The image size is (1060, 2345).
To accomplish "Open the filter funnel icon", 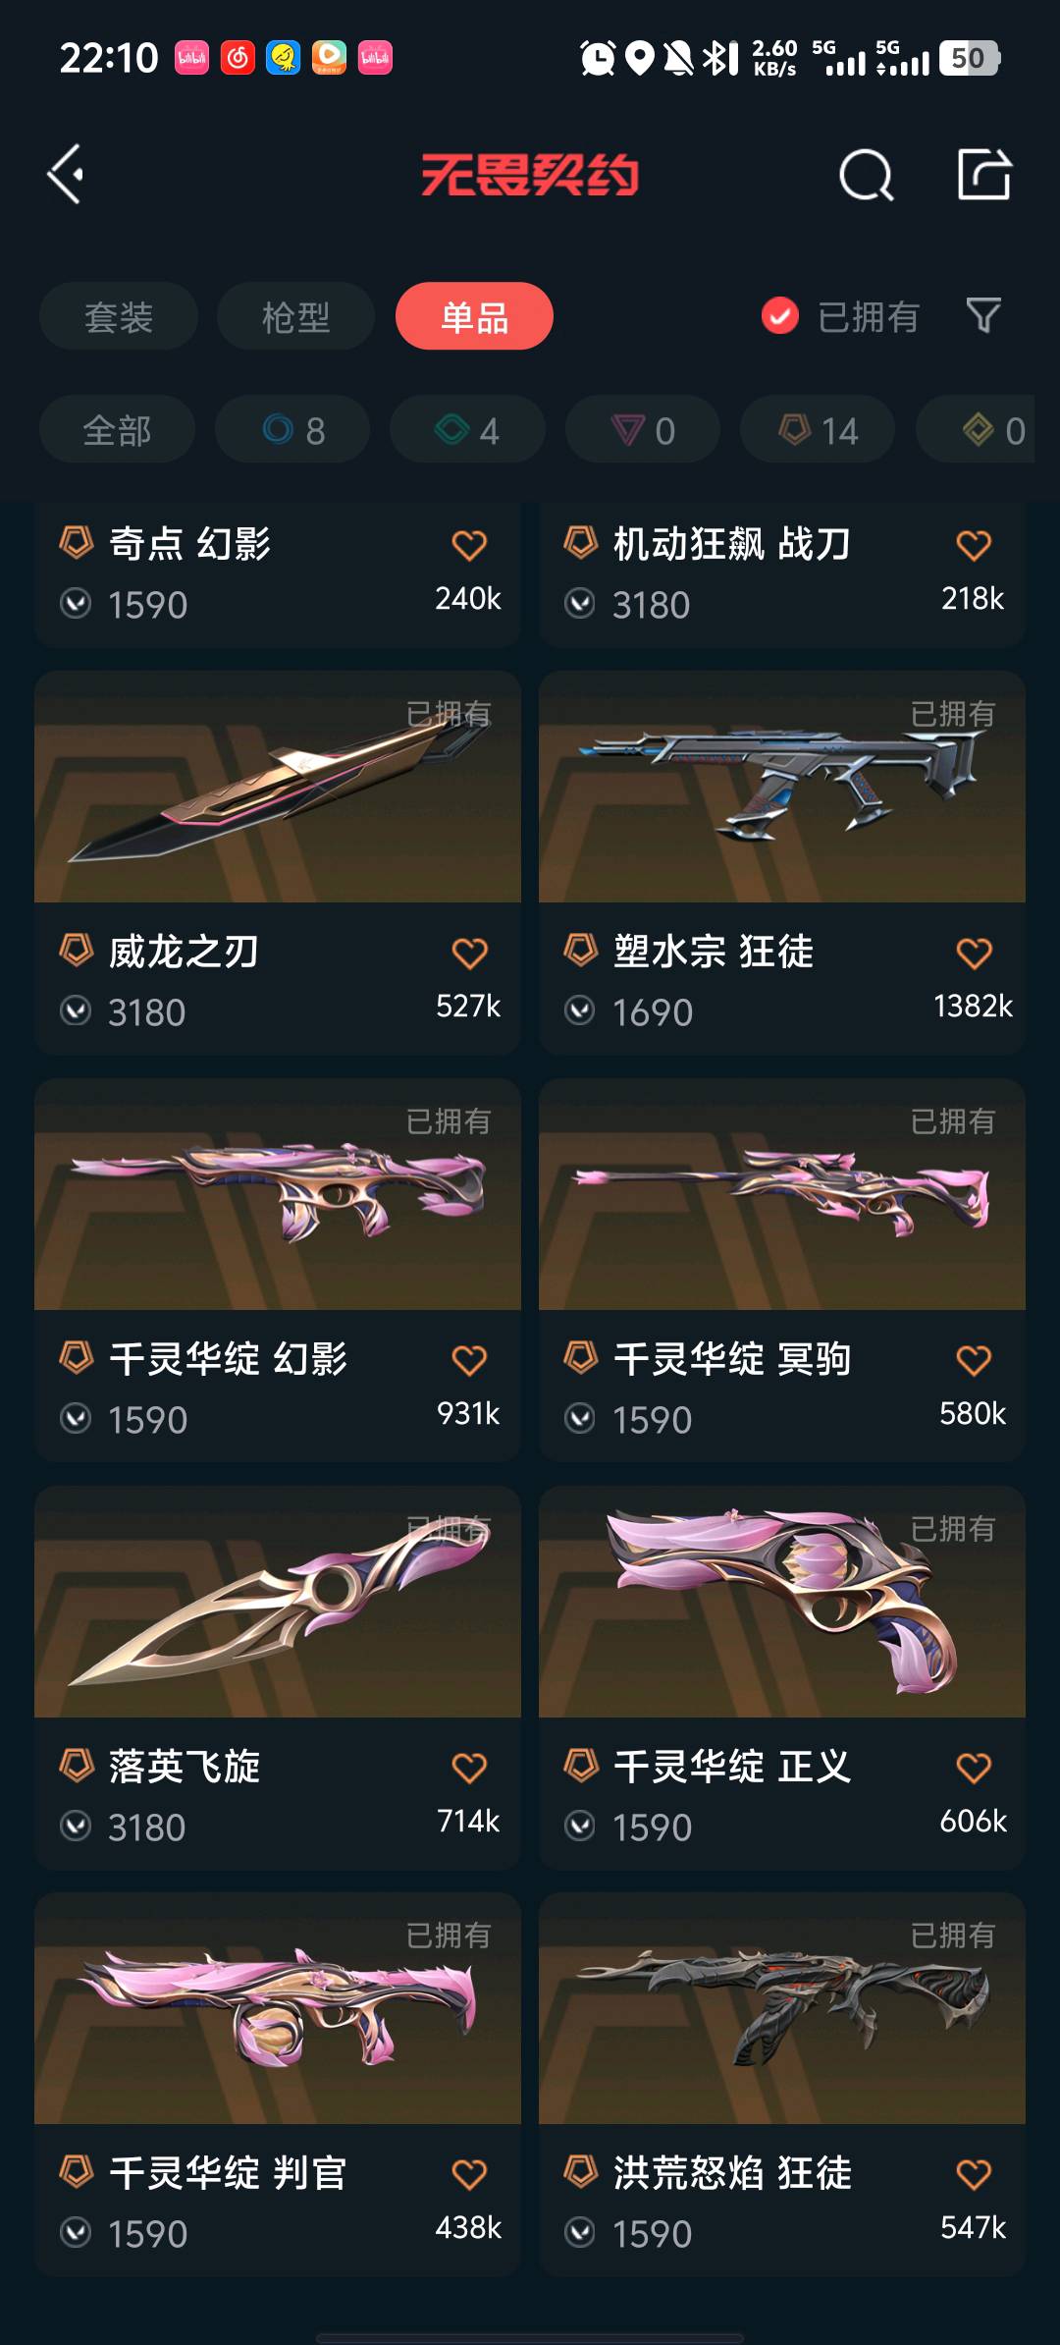I will tap(983, 316).
